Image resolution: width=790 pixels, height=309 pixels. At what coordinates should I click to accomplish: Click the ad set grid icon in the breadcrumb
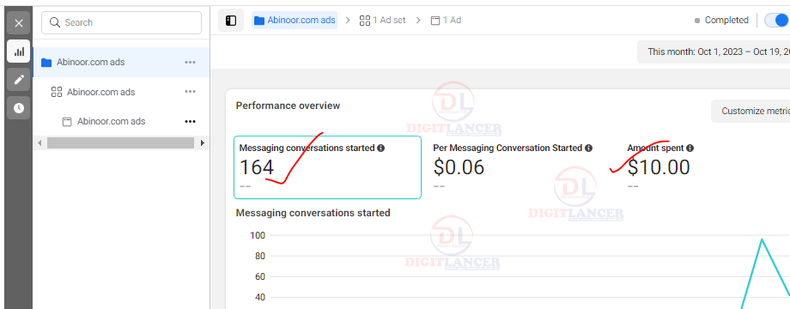click(x=365, y=21)
